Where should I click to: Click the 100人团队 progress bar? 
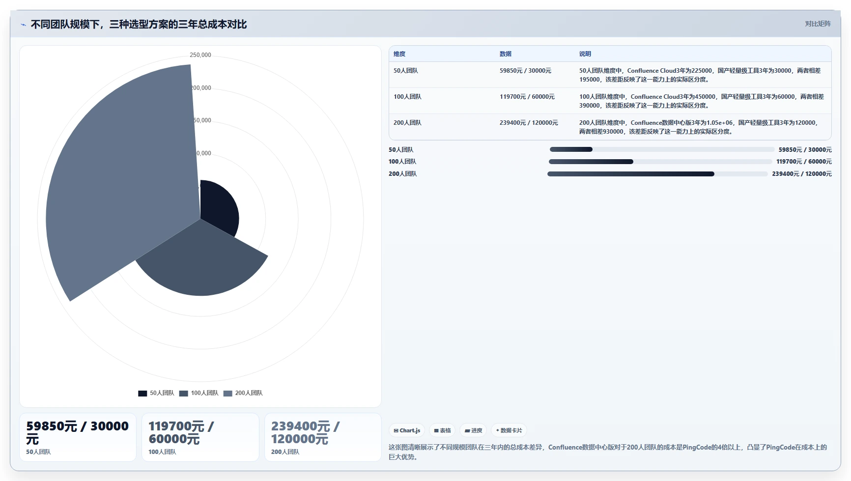660,162
